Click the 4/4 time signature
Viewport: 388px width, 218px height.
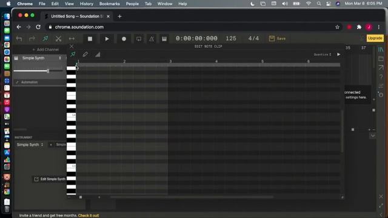pyautogui.click(x=253, y=38)
